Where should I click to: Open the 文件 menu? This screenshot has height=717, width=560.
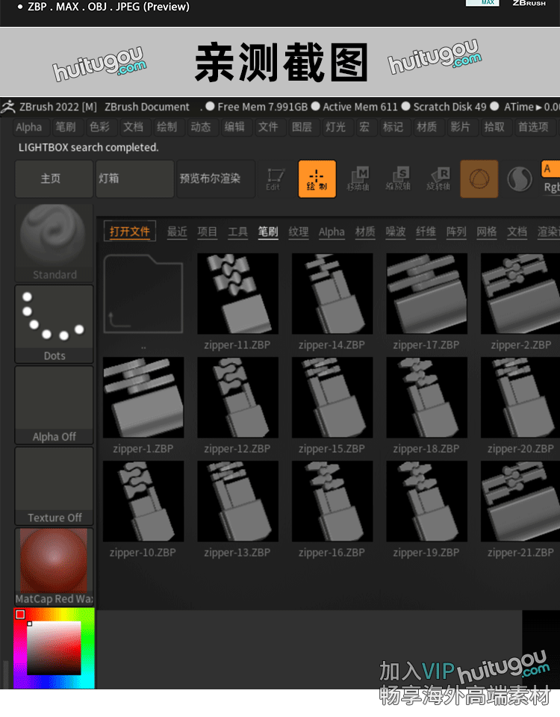268,127
